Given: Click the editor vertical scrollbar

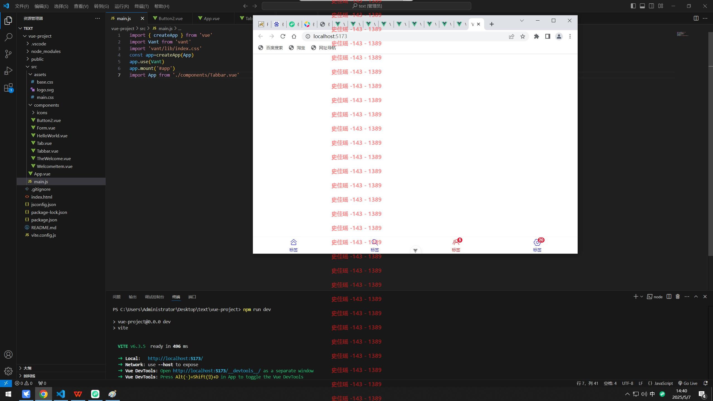Looking at the screenshot, I should pos(710,144).
